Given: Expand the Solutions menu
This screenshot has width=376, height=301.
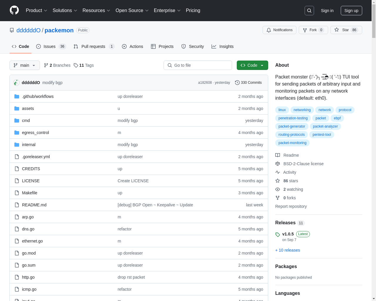Looking at the screenshot, I should pyautogui.click(x=65, y=11).
